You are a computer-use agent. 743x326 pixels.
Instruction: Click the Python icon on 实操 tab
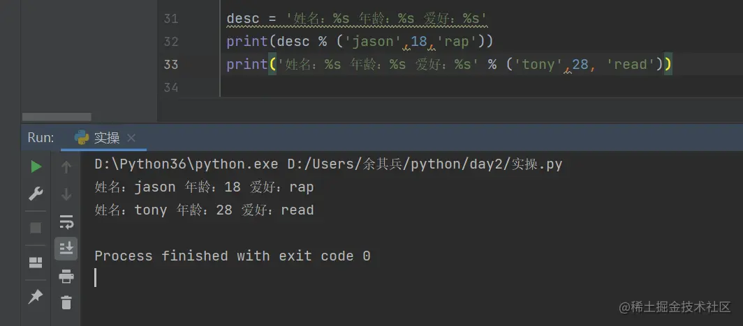coord(82,137)
